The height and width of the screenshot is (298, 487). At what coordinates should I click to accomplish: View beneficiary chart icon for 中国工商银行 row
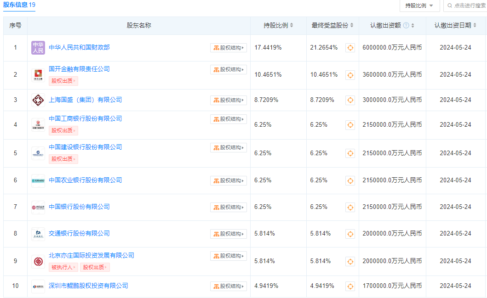point(350,125)
